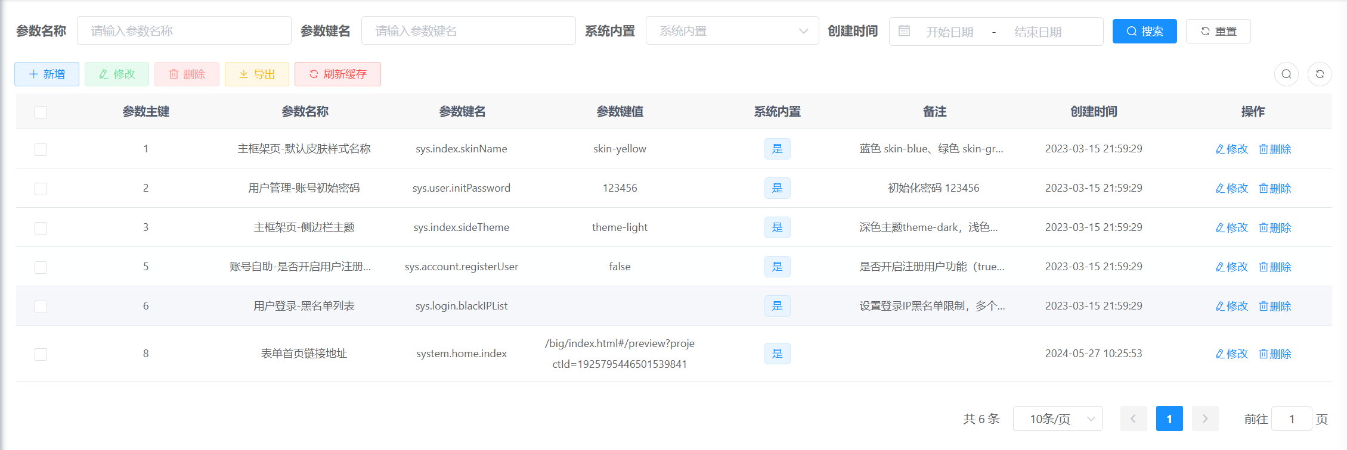
Task: Click the 参数键名 column header
Action: (x=462, y=111)
